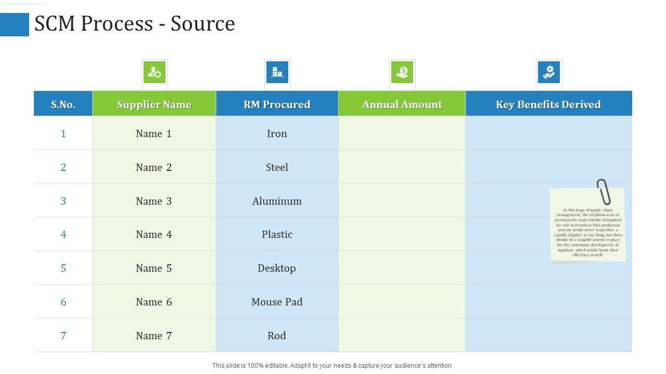Click the supplier person-gear icon

(155, 73)
